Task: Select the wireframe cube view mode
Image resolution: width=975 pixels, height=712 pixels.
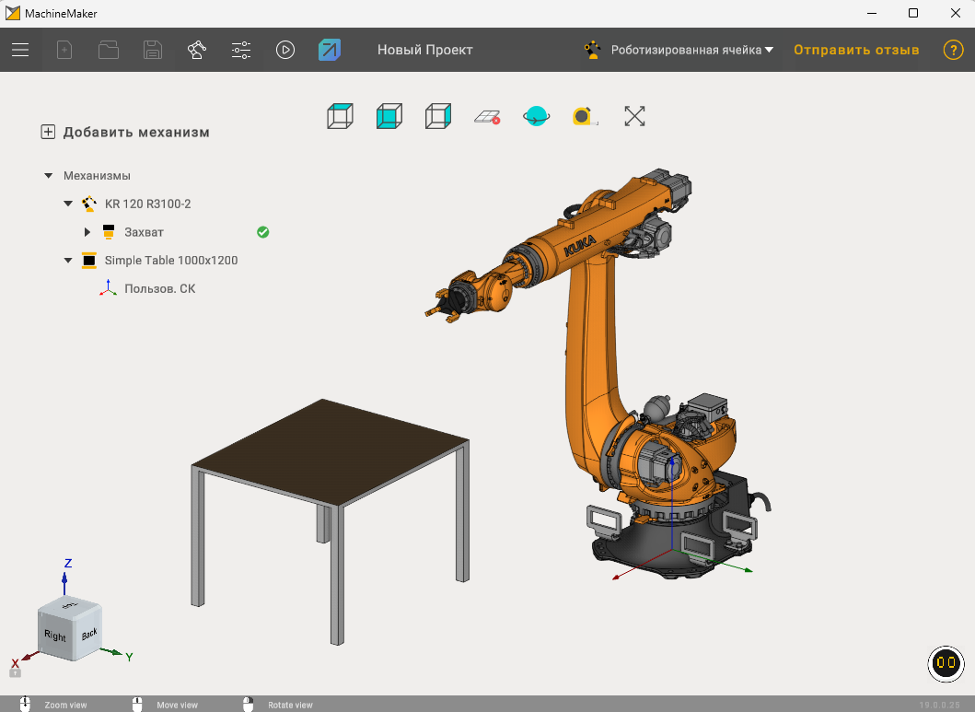Action: coord(437,116)
